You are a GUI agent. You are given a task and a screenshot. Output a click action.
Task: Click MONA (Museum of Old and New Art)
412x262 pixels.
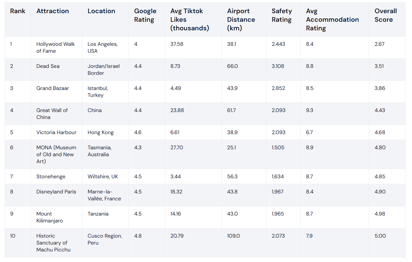[x=56, y=154]
